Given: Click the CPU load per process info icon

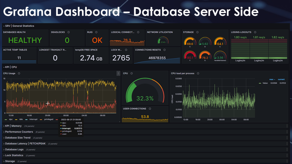Looking at the screenshot, I should pyautogui.click(x=198, y=73).
